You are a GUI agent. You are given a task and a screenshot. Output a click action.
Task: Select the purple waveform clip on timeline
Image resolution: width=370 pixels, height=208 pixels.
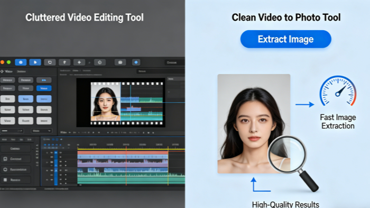(x=123, y=163)
